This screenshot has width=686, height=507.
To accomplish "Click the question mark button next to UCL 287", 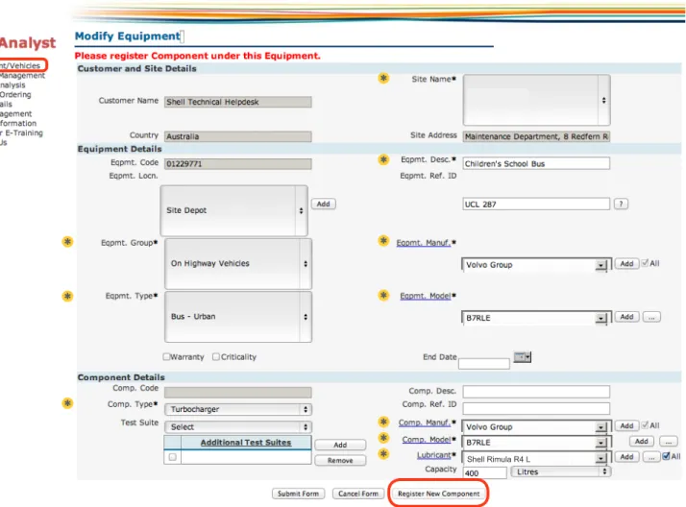I will point(621,204).
